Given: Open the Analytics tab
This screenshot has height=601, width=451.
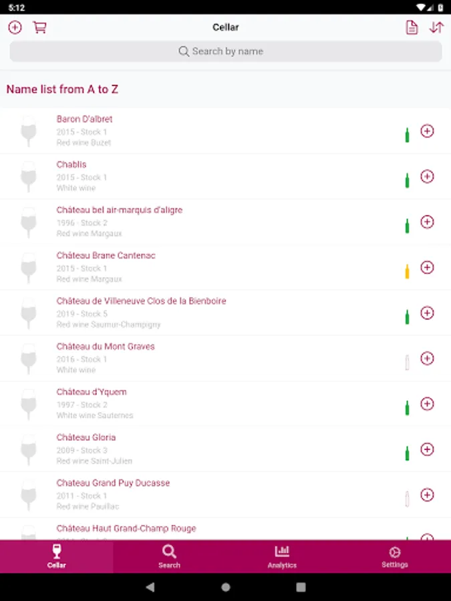Looking at the screenshot, I should tap(282, 556).
